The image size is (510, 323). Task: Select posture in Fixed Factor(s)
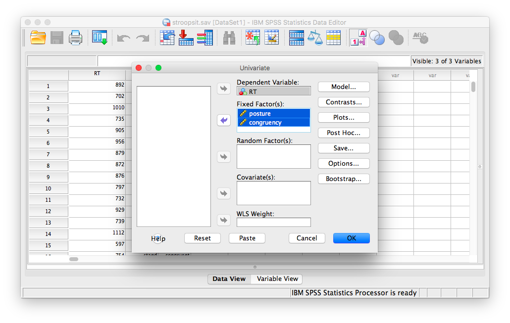273,113
